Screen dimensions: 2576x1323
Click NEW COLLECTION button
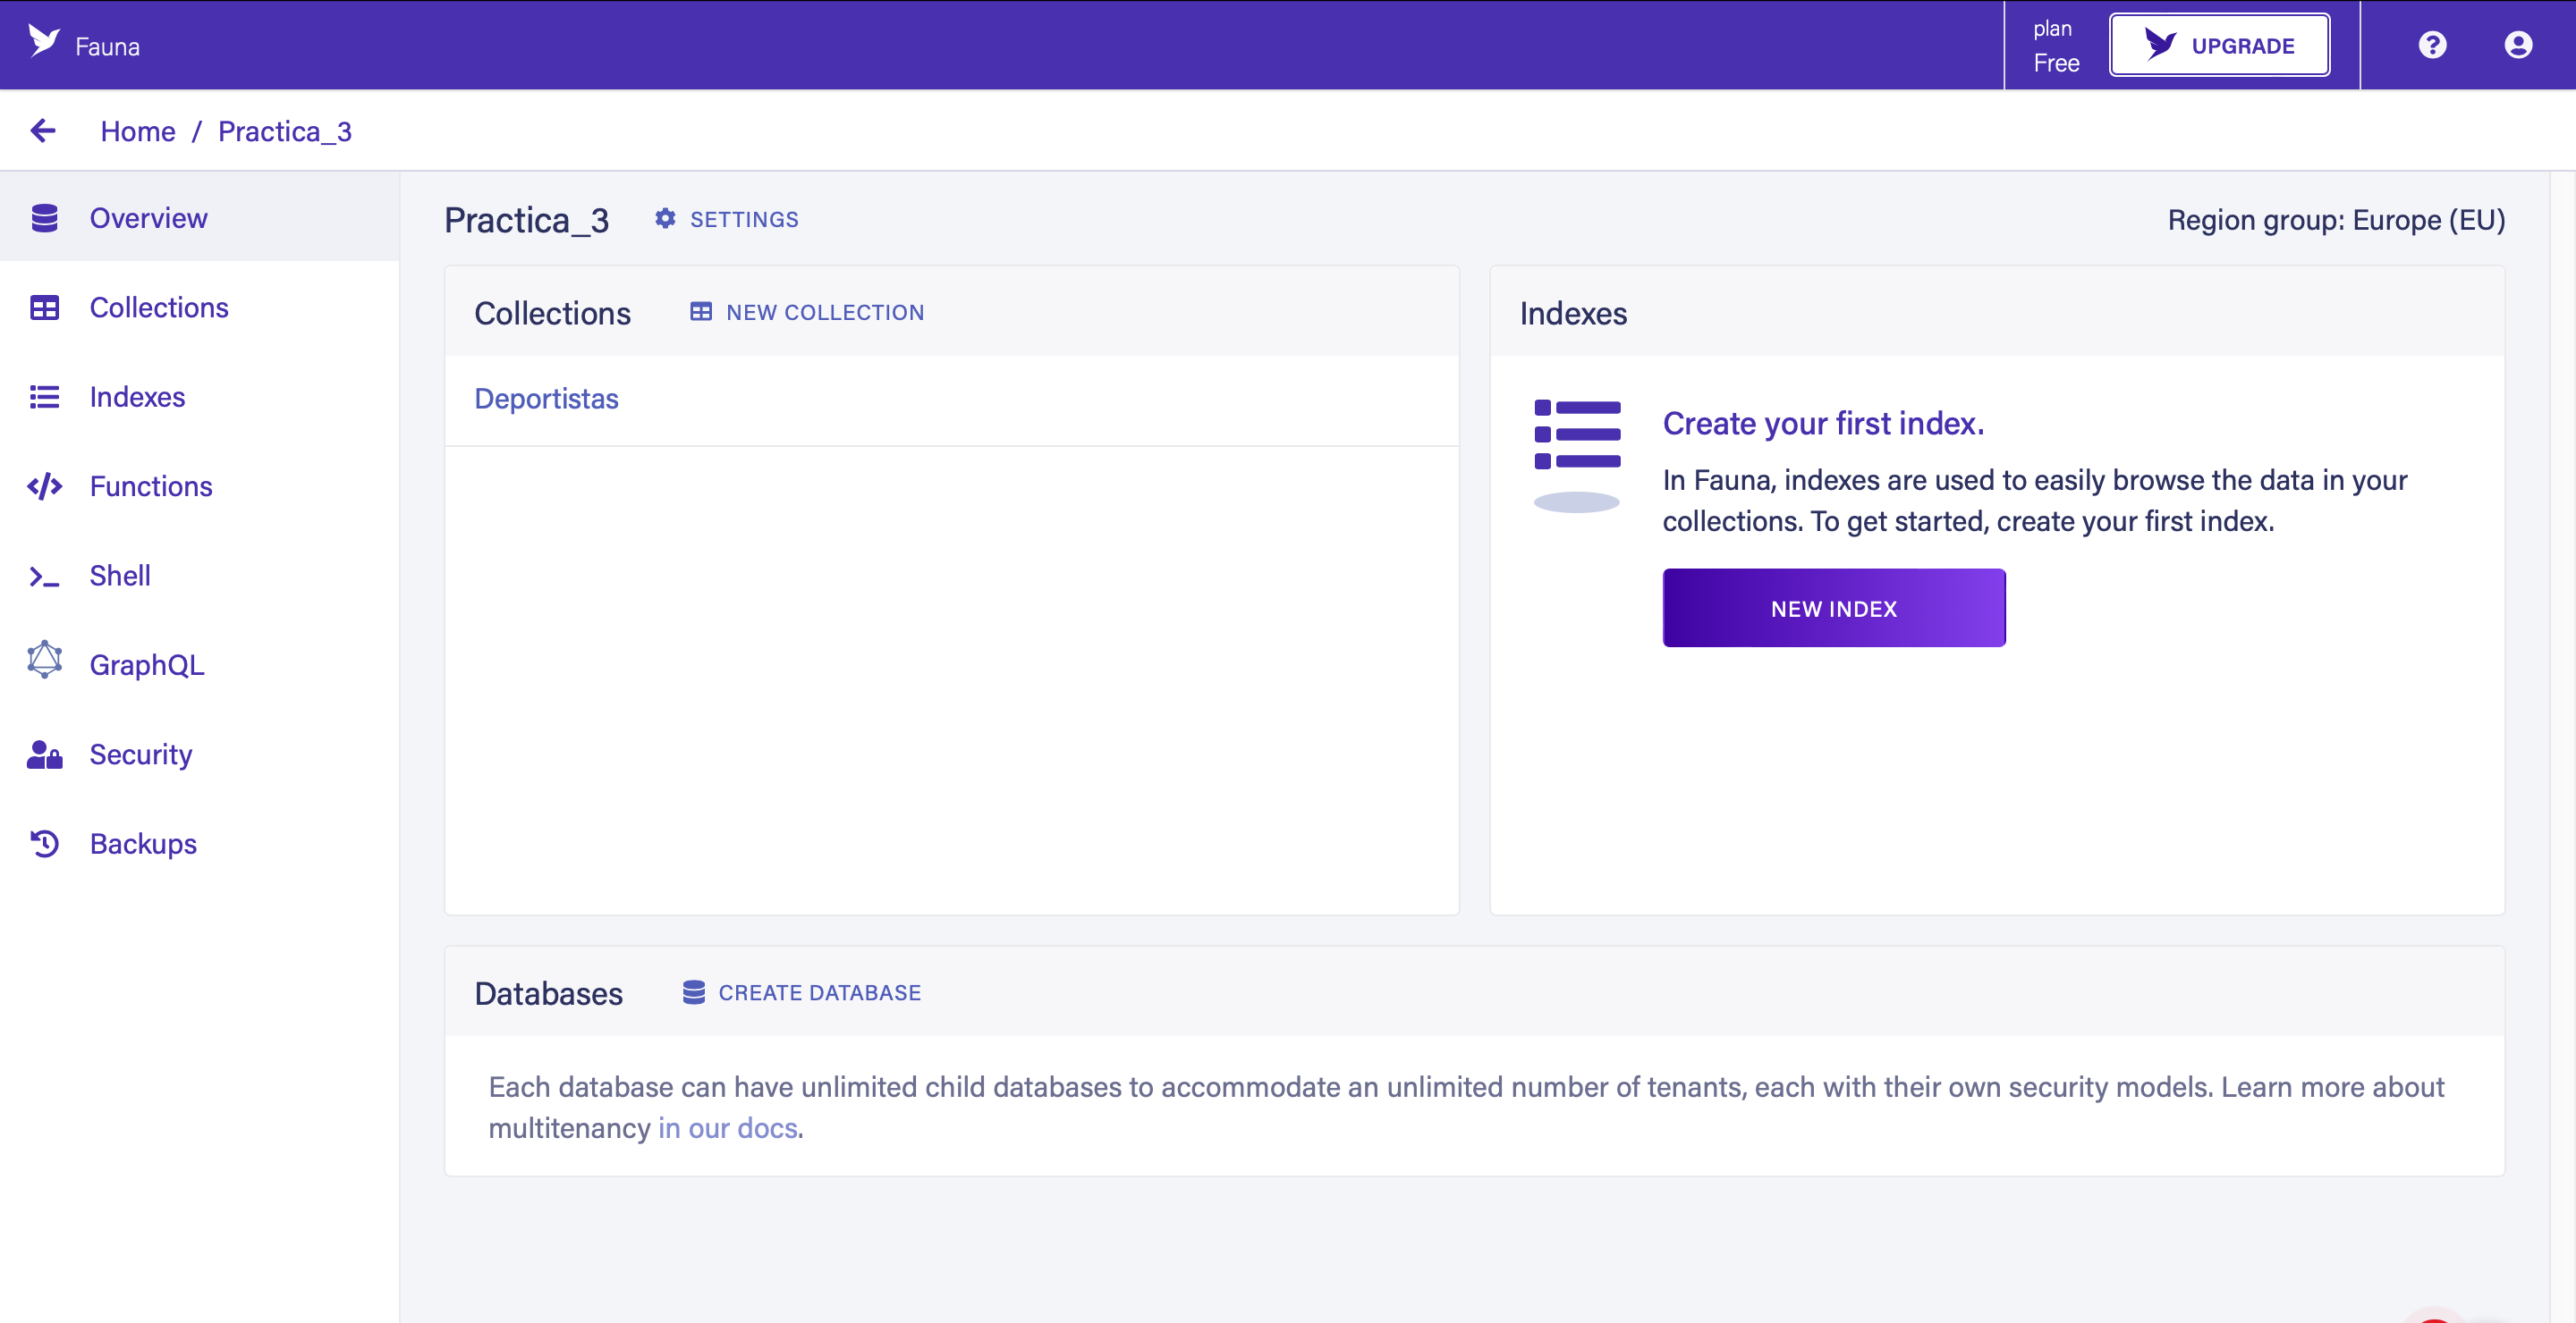coord(807,313)
